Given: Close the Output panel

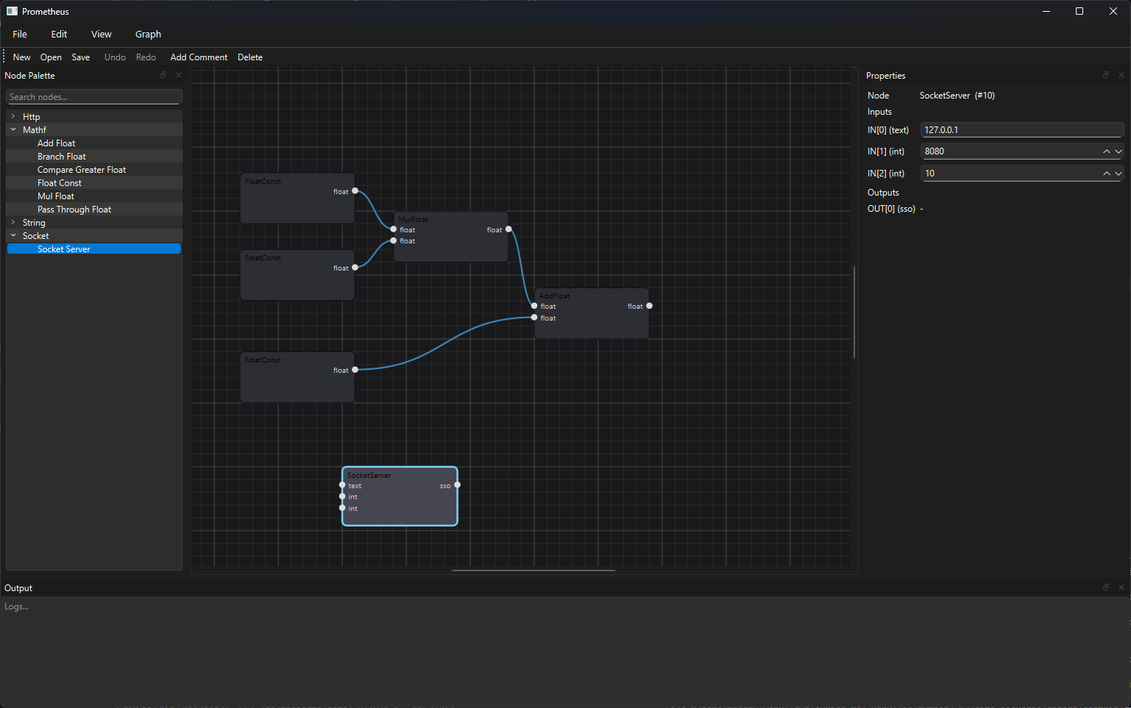Looking at the screenshot, I should pyautogui.click(x=1121, y=587).
